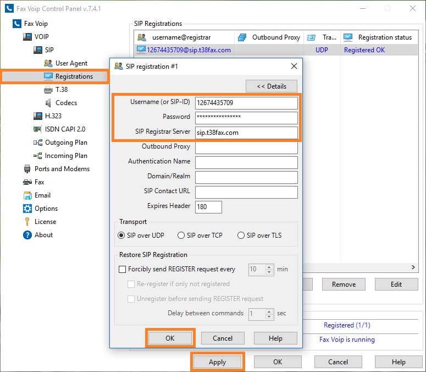Select the SIP over TCP radio button
Image resolution: width=426 pixels, height=372 pixels.
181,235
